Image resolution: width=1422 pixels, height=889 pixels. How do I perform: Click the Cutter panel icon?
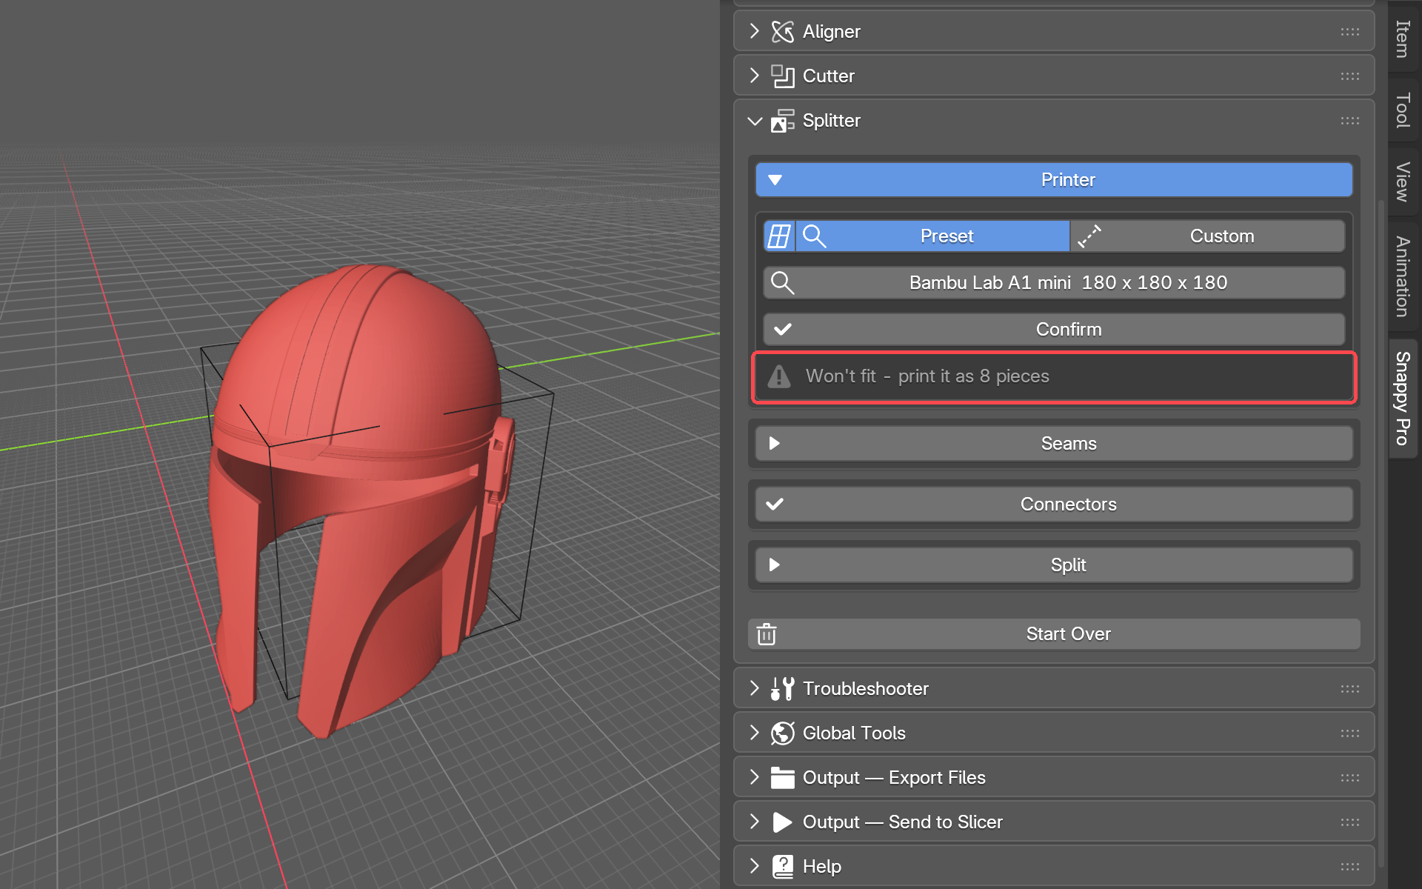[x=782, y=76]
